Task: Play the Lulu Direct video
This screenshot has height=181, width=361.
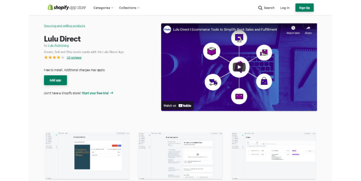Action: pos(239,67)
